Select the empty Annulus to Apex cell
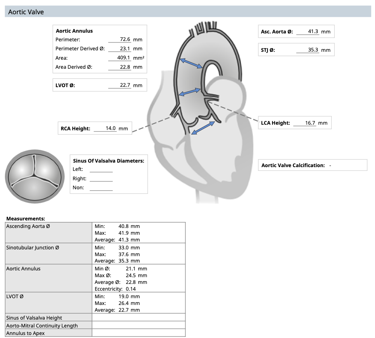The width and height of the screenshot is (375, 338). [138, 333]
